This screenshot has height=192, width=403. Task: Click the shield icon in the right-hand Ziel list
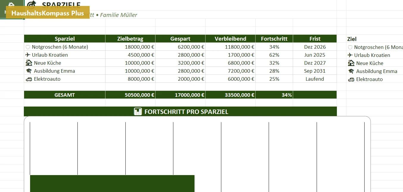point(350,47)
